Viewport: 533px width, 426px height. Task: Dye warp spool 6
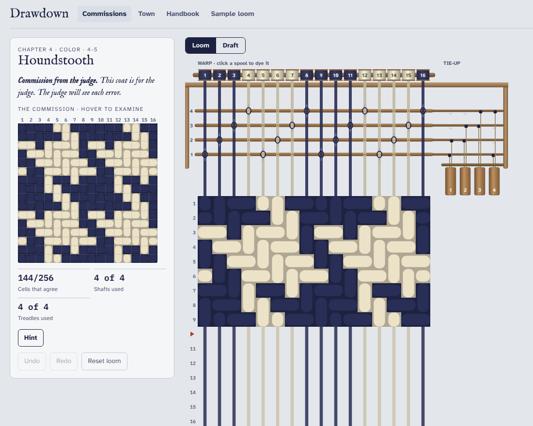pyautogui.click(x=278, y=75)
